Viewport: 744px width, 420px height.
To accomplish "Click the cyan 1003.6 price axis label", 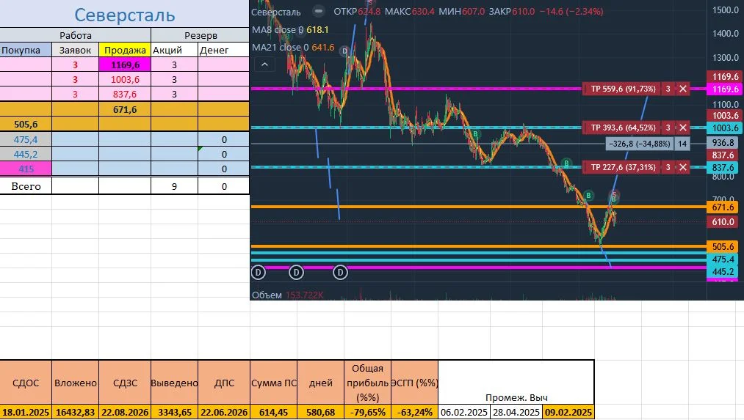I will pos(726,128).
